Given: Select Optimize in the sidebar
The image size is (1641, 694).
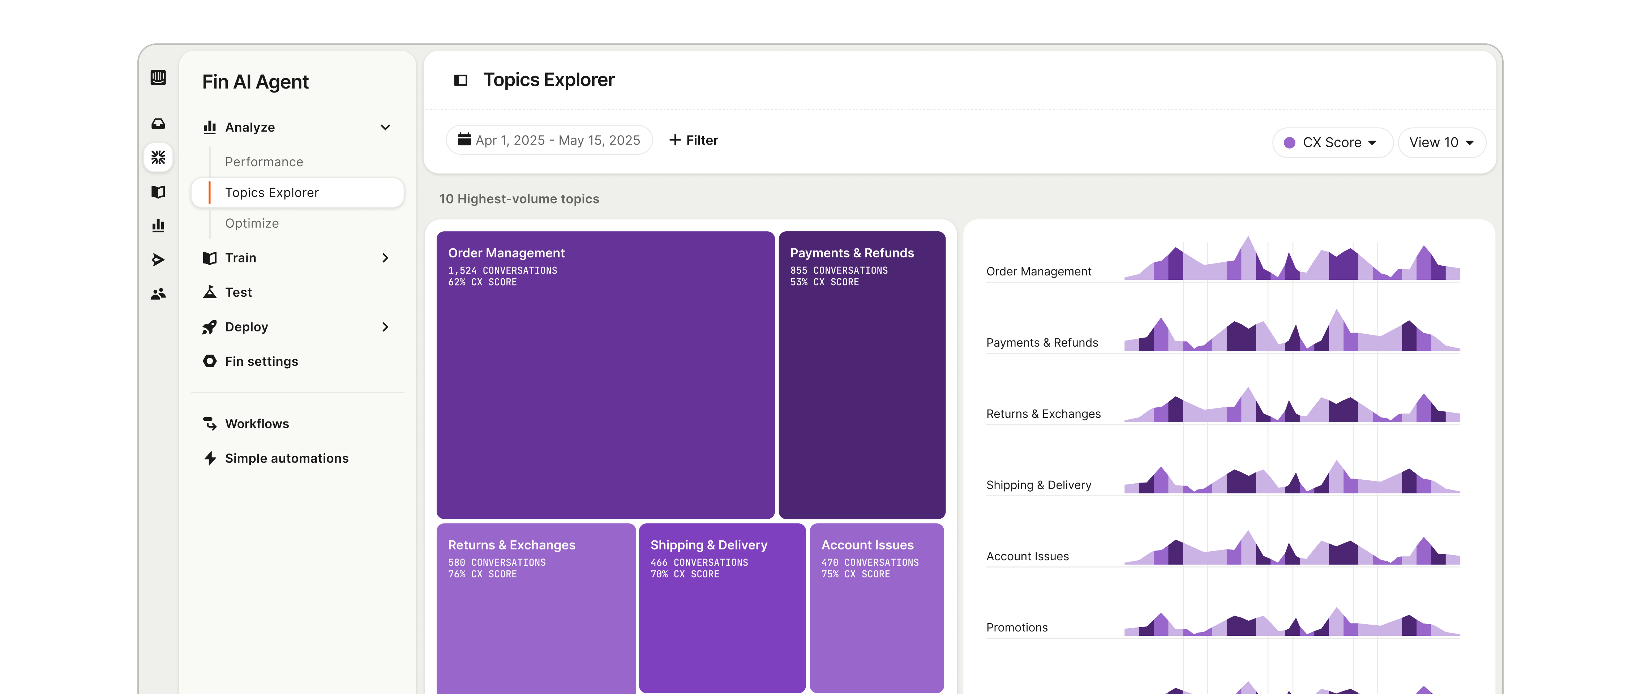Looking at the screenshot, I should 252,224.
